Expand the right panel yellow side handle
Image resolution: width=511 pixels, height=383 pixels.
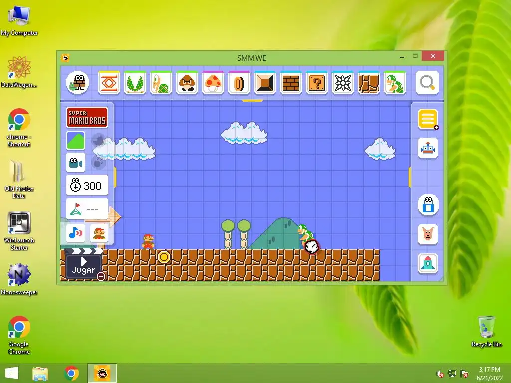coord(410,177)
